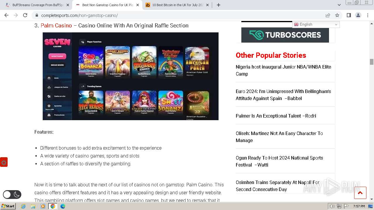Click the red scroll-to-top arrow button

[x=360, y=193]
